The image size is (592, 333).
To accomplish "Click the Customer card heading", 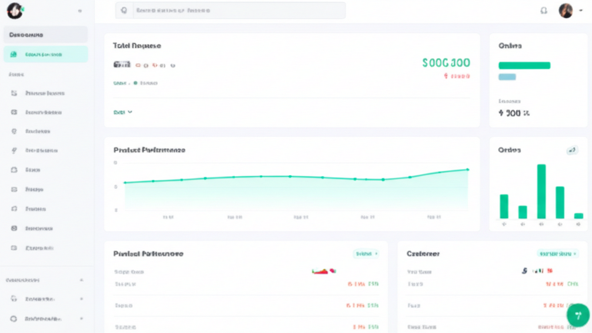I will 423,254.
